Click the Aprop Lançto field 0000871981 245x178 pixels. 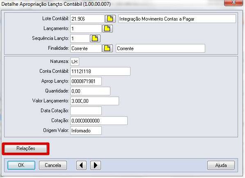click(x=86, y=81)
